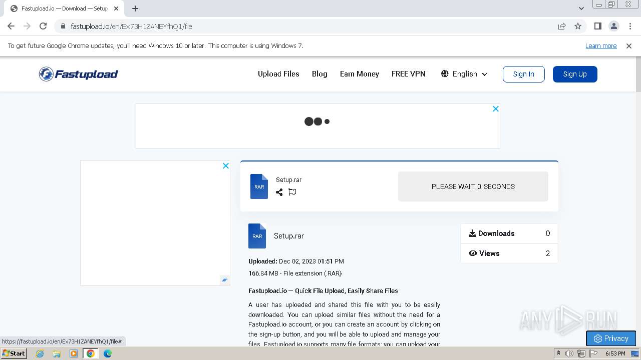
Task: Share this page via address bar icon
Action: pyautogui.click(x=562, y=26)
